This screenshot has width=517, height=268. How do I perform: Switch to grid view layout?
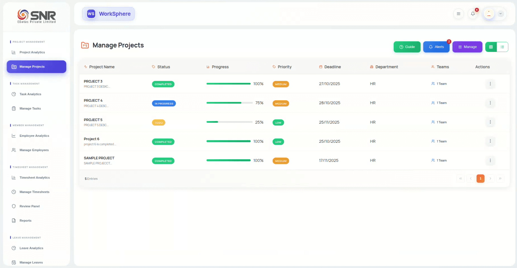491,47
